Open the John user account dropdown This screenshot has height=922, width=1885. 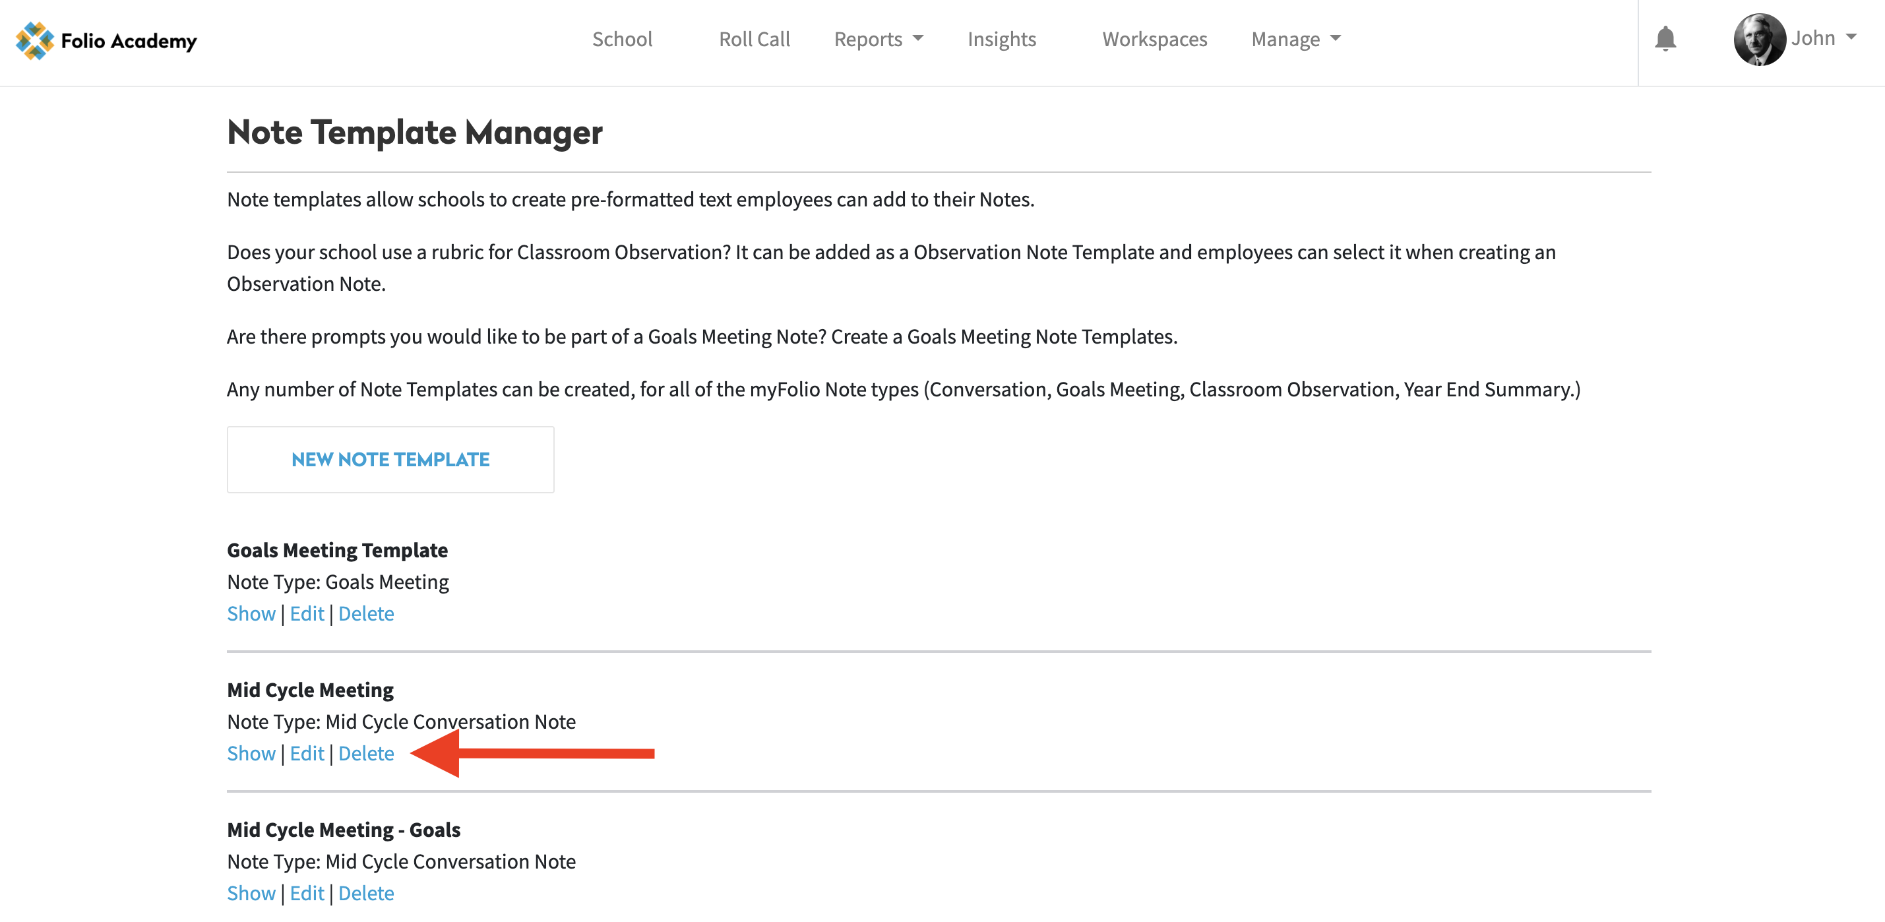(1824, 38)
